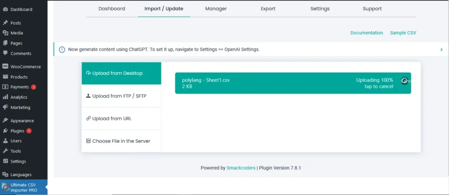Open the Dashboard icon in WordPress sidebar
This screenshot has width=449, height=195.
tap(5, 9)
